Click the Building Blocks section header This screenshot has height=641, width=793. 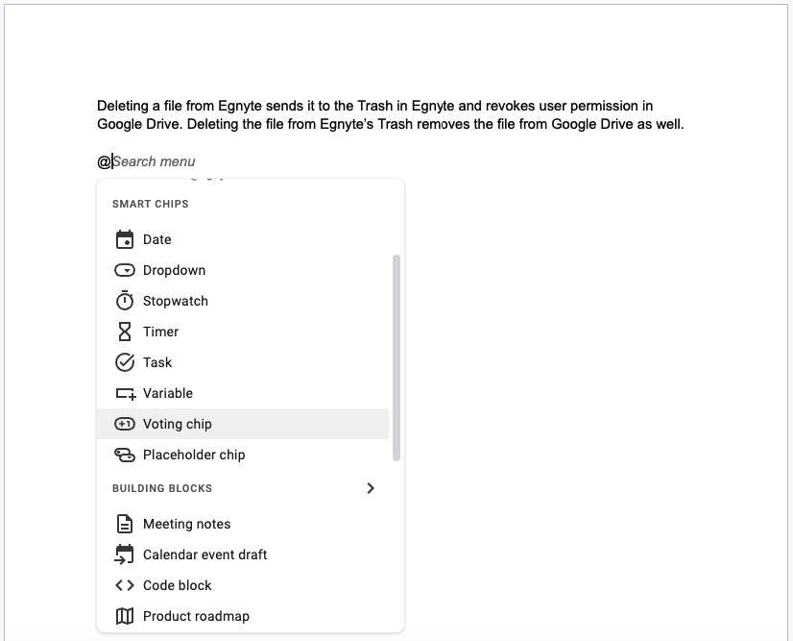[162, 488]
